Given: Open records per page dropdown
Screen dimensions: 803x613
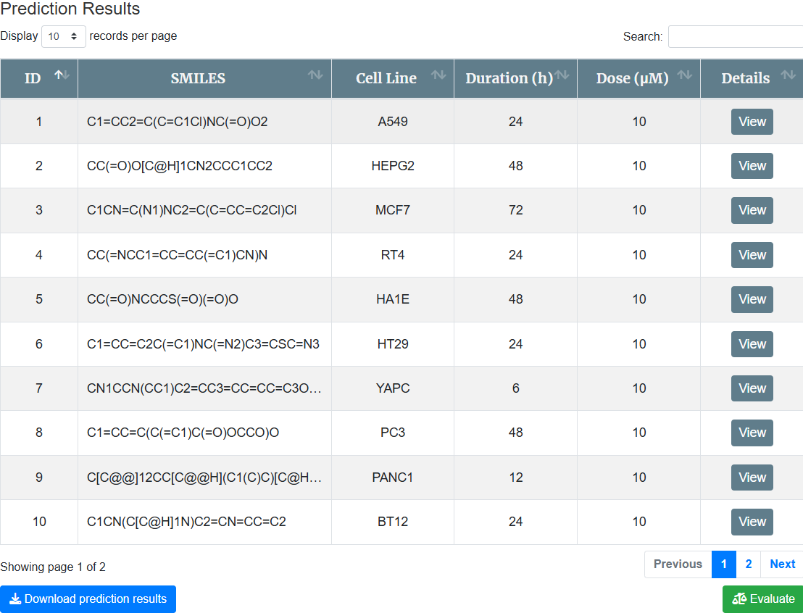Looking at the screenshot, I should (x=64, y=36).
